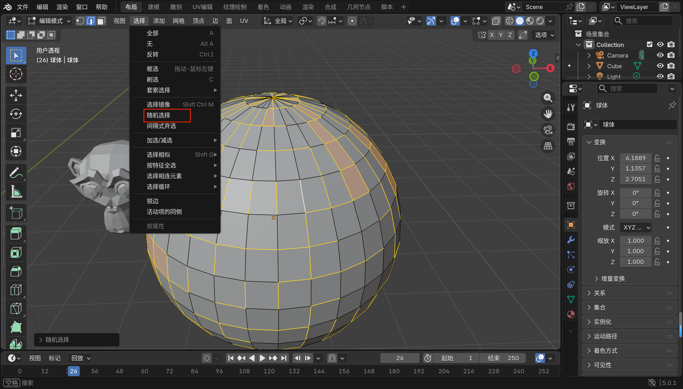Open the Modifiers wrench tab
Image resolution: width=683 pixels, height=389 pixels.
tap(571, 240)
